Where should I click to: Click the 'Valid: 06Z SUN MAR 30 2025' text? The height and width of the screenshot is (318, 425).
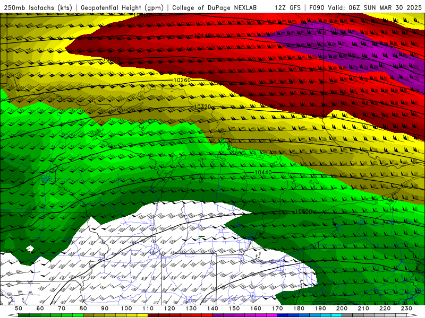tap(375, 7)
